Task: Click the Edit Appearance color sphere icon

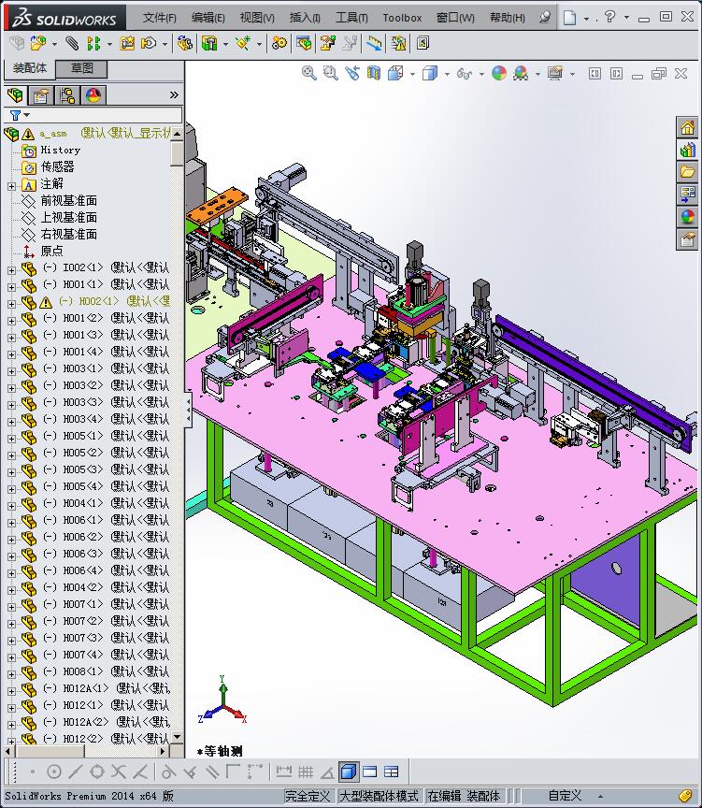Action: 498,73
